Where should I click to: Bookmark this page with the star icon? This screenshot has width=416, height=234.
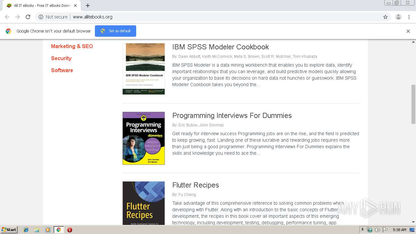pos(385,17)
